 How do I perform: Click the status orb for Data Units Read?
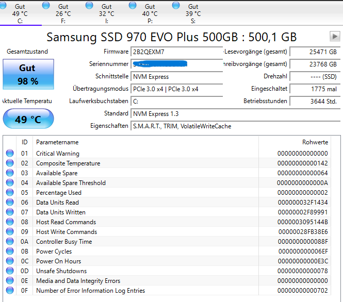coord(10,202)
